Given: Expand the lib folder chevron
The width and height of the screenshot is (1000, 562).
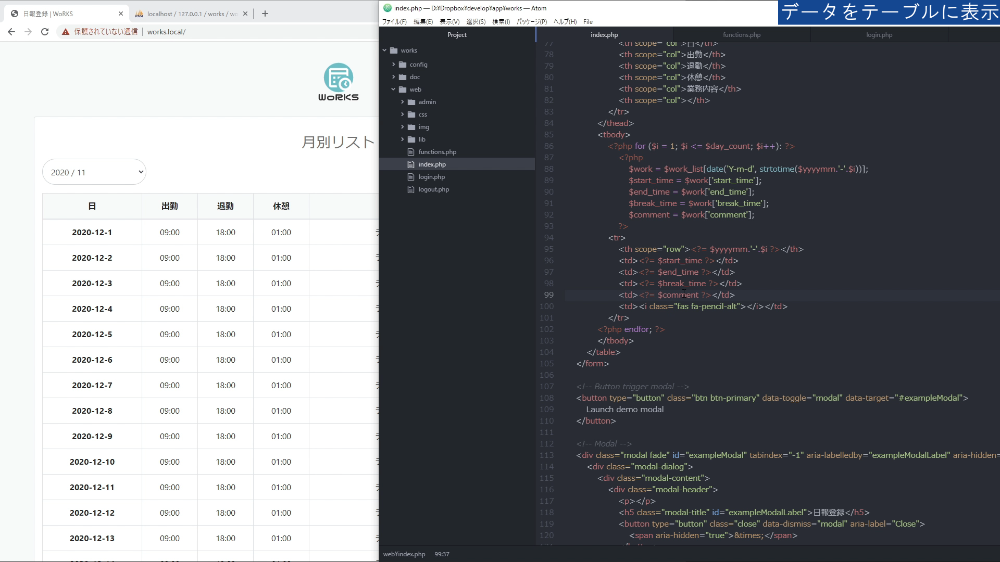Looking at the screenshot, I should (x=403, y=139).
